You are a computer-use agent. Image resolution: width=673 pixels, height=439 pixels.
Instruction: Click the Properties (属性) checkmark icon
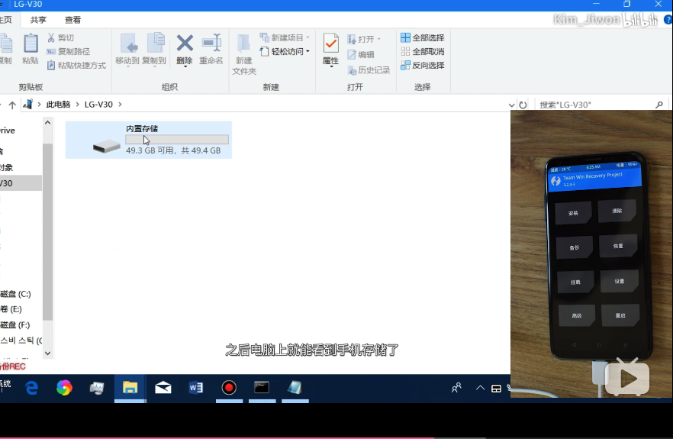(331, 43)
